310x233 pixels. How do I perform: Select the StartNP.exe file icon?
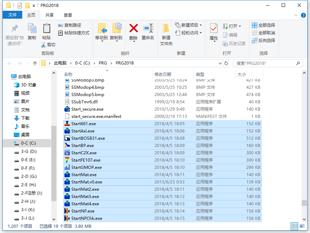(x=67, y=211)
